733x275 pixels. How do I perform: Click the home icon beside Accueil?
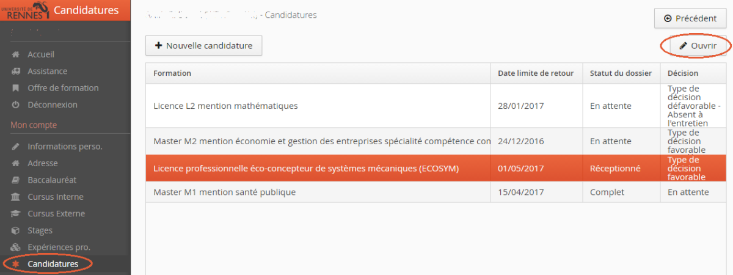[16, 54]
